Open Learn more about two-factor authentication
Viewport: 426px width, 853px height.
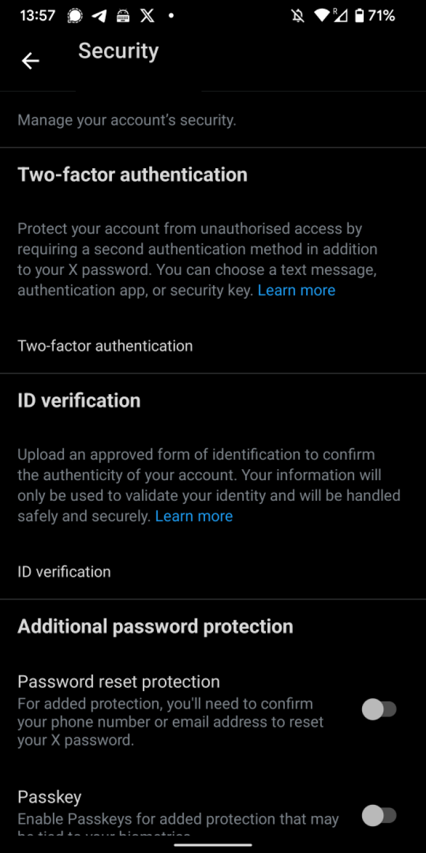click(x=296, y=290)
